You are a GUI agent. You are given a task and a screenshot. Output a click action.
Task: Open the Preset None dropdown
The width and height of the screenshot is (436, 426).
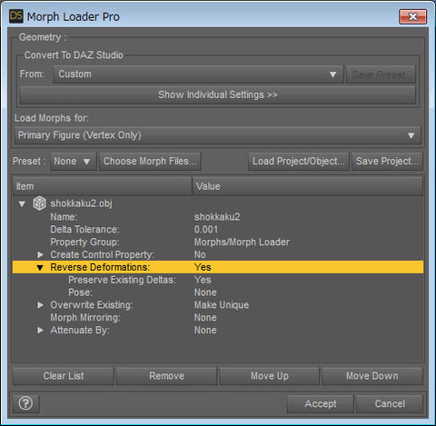[x=73, y=161]
